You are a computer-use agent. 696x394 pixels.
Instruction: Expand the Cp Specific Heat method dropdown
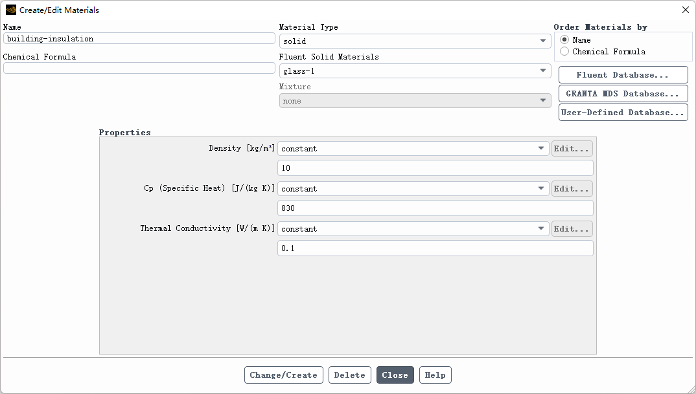tap(413, 189)
